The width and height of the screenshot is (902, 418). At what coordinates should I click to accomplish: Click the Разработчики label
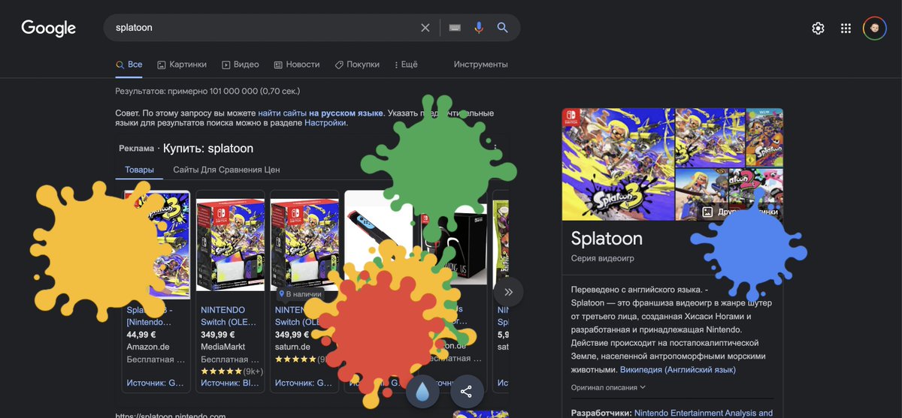pyautogui.click(x=601, y=413)
